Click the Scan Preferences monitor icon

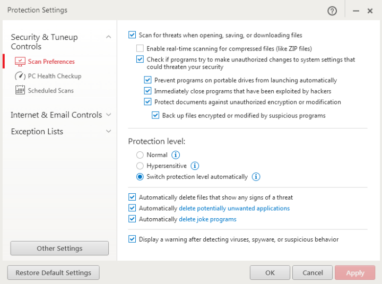[20, 62]
